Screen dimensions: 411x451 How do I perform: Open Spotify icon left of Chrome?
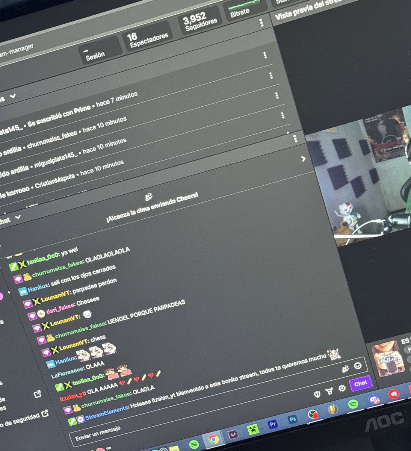click(194, 445)
